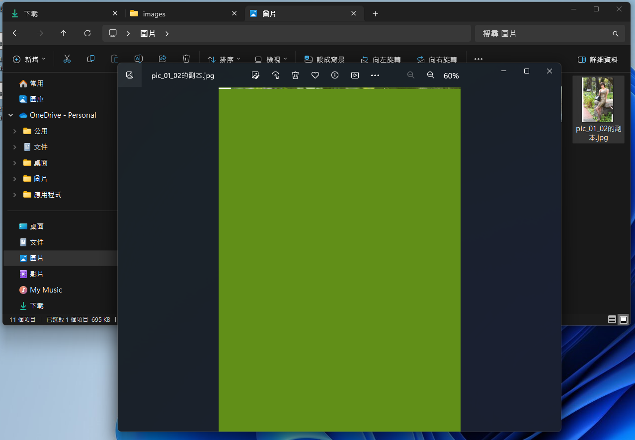Expand the 公用 folder in tree

pyautogui.click(x=15, y=131)
